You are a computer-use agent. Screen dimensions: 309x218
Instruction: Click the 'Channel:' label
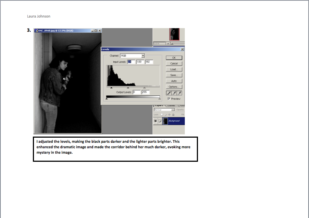click(114, 56)
